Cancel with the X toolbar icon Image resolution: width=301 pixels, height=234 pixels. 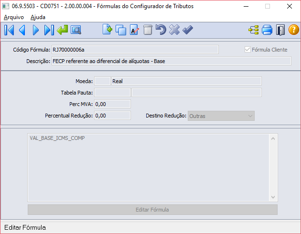tap(174, 30)
